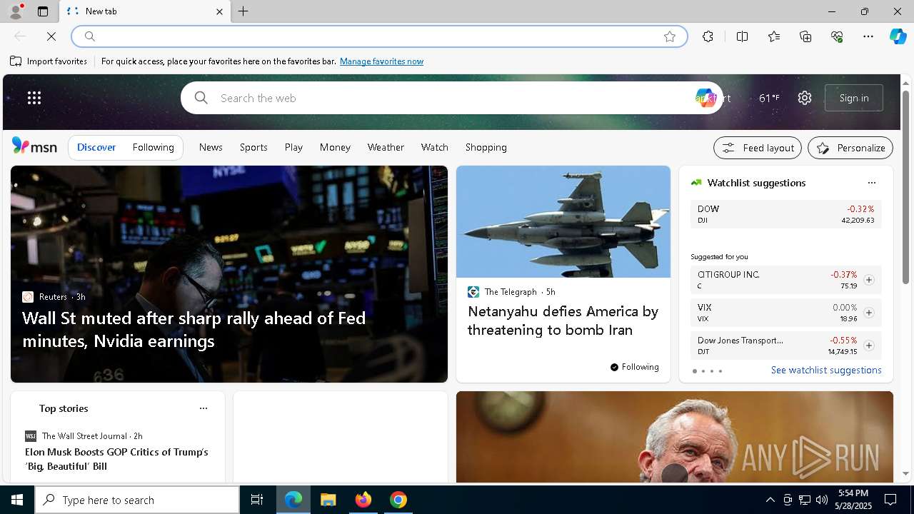The height and width of the screenshot is (514, 914).
Task: Open tab actions menu icon
Action: pyautogui.click(x=43, y=11)
